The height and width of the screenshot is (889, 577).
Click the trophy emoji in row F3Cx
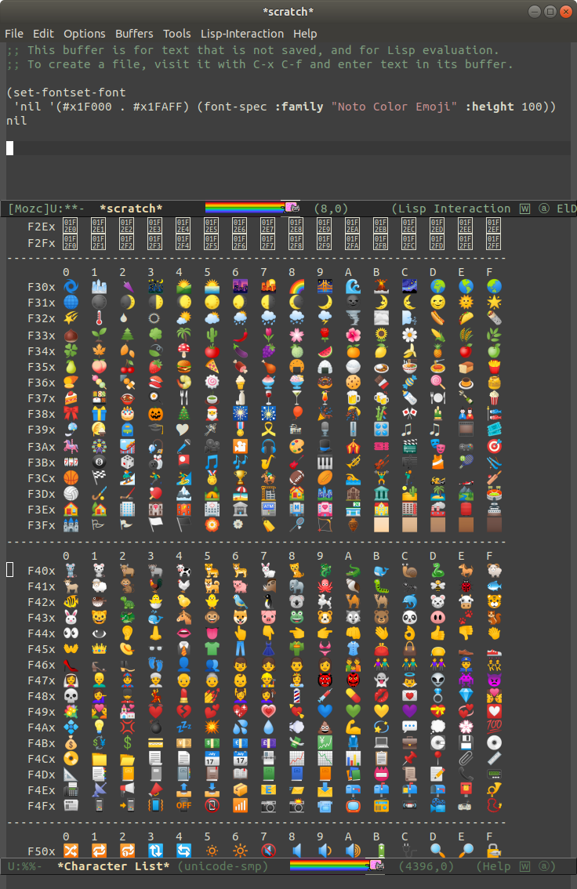click(241, 478)
